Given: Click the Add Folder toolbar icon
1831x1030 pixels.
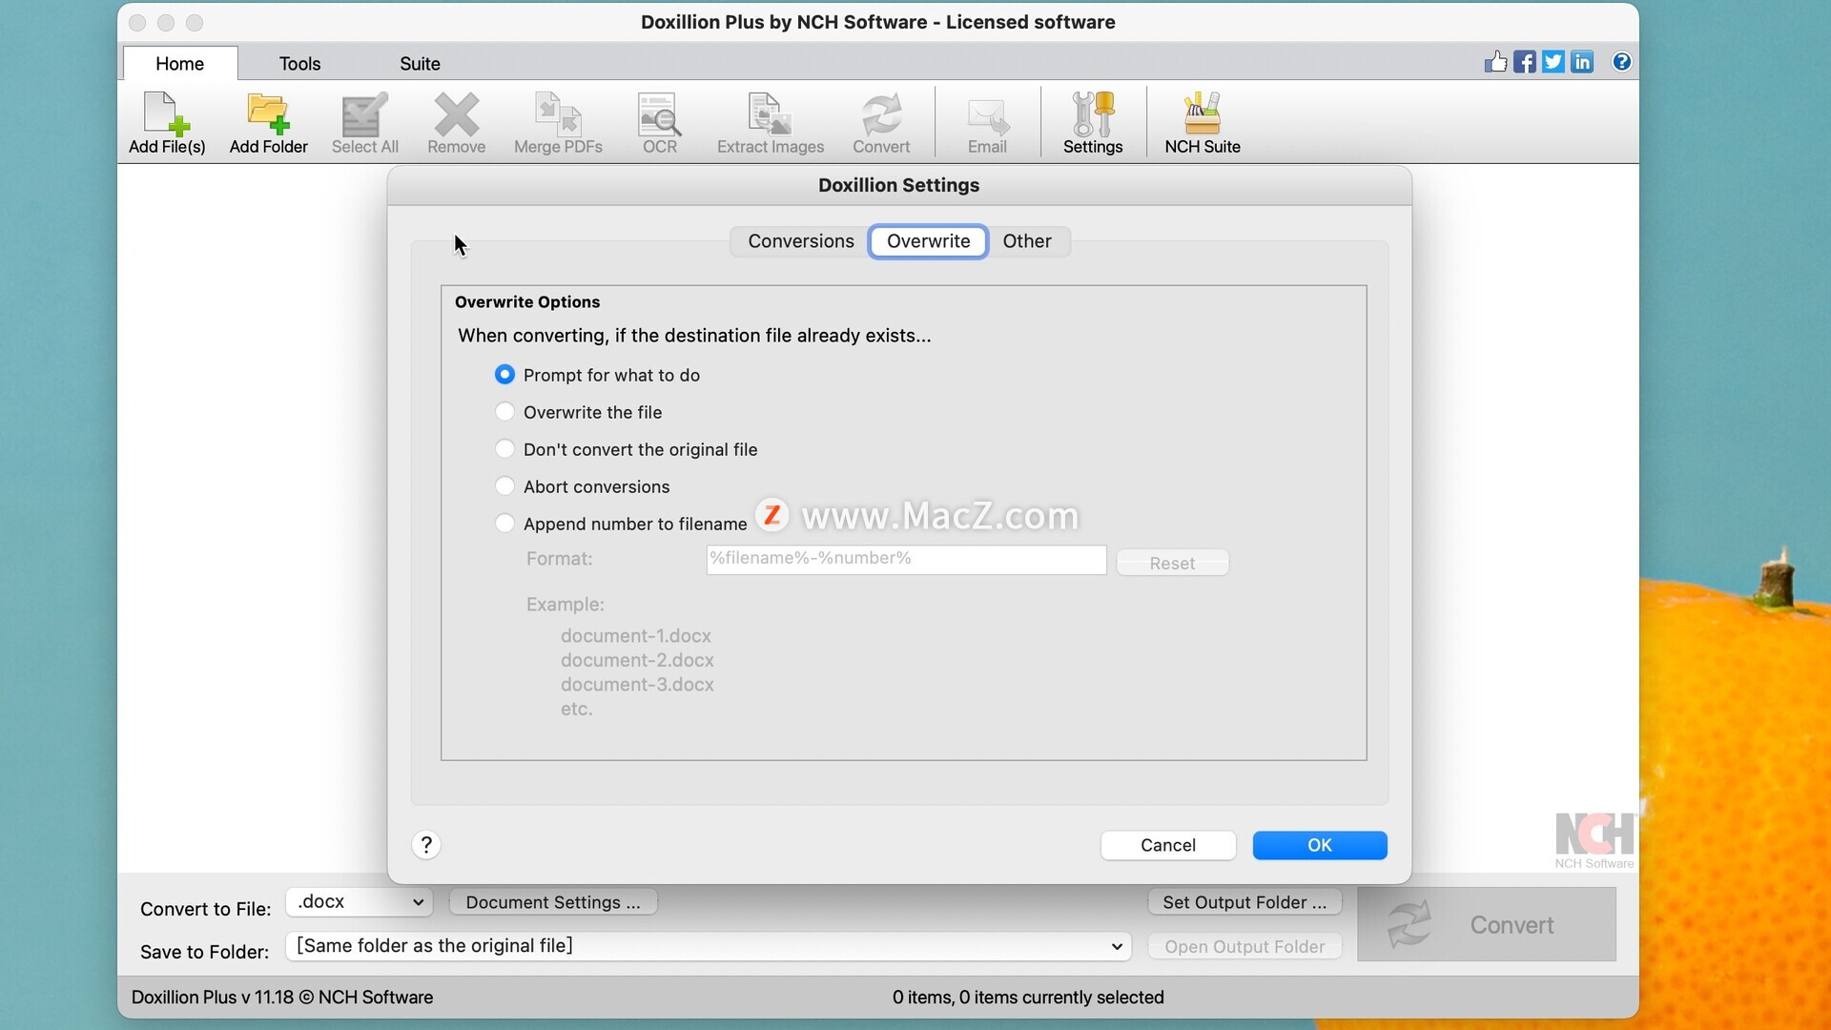Looking at the screenshot, I should click(268, 122).
